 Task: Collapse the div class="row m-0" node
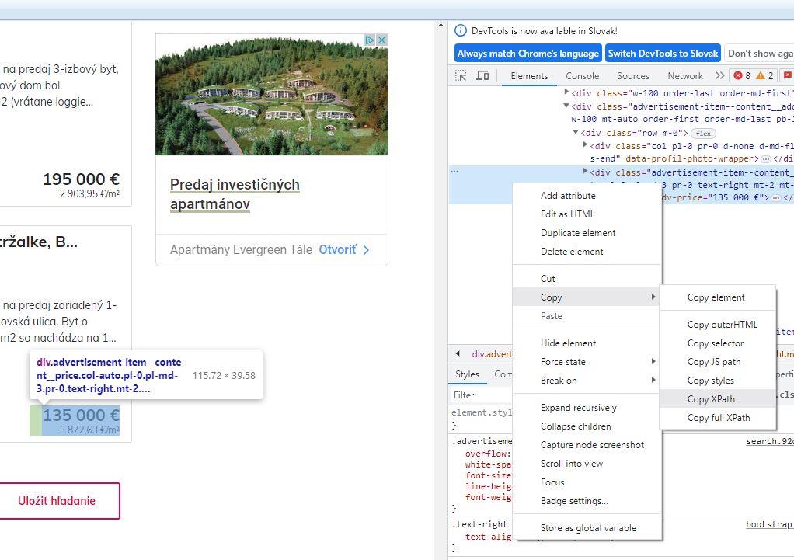point(576,133)
